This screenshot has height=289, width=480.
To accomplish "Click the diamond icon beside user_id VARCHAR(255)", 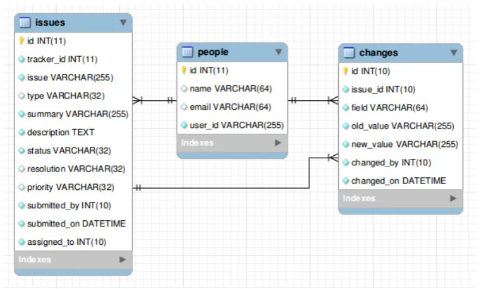I will coord(184,125).
